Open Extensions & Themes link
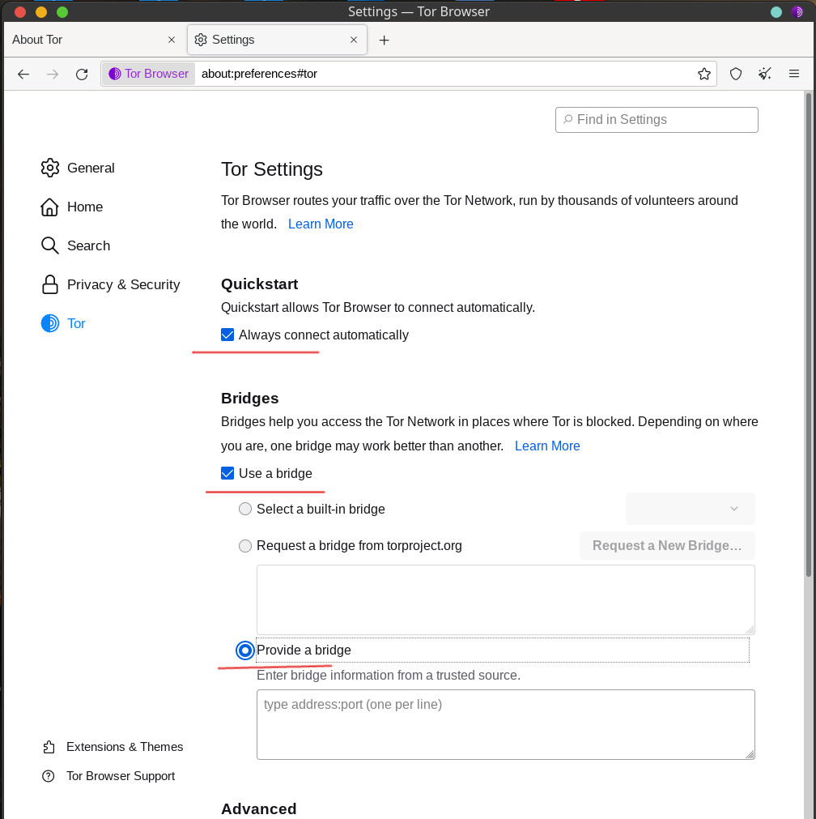This screenshot has height=819, width=816. [x=125, y=747]
